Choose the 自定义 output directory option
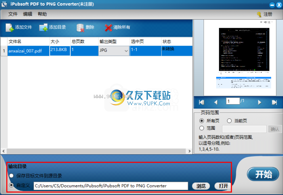The height and width of the screenshot is (195, 283). point(11,185)
